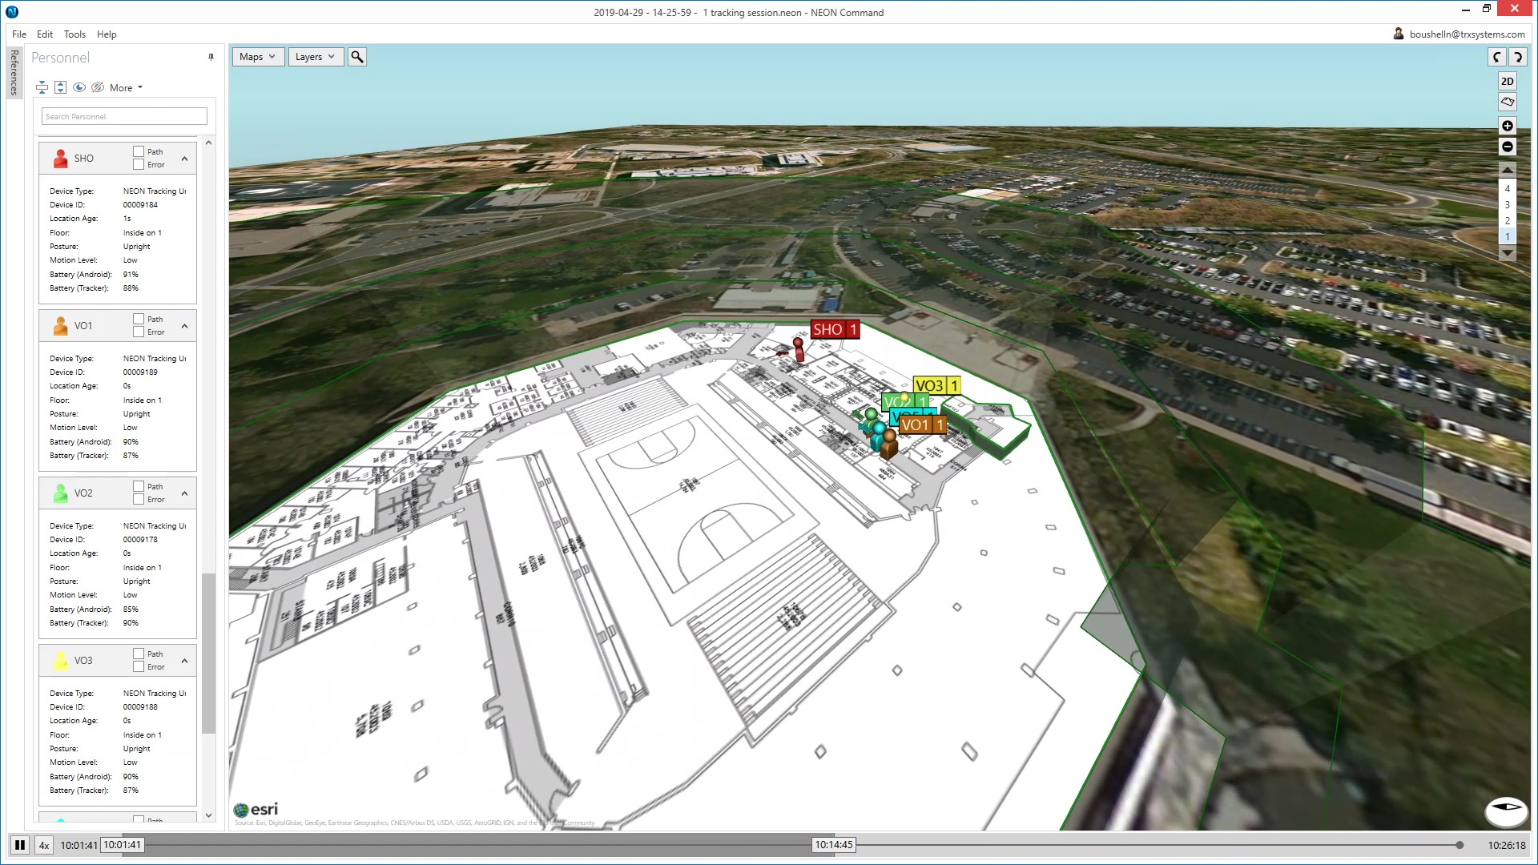Enable Path checkbox for VO3
This screenshot has width=1538, height=865.
coord(139,654)
